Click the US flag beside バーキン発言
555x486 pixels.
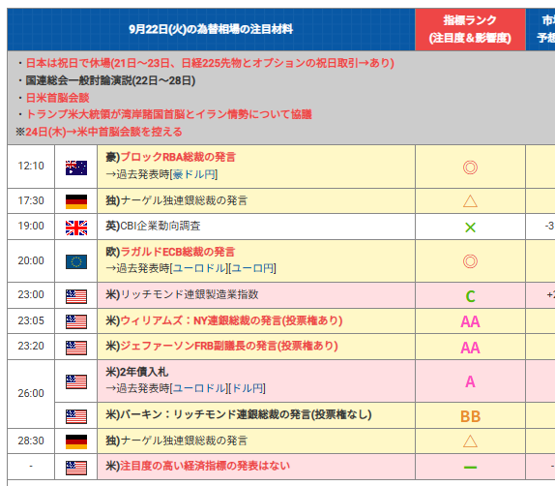point(76,416)
